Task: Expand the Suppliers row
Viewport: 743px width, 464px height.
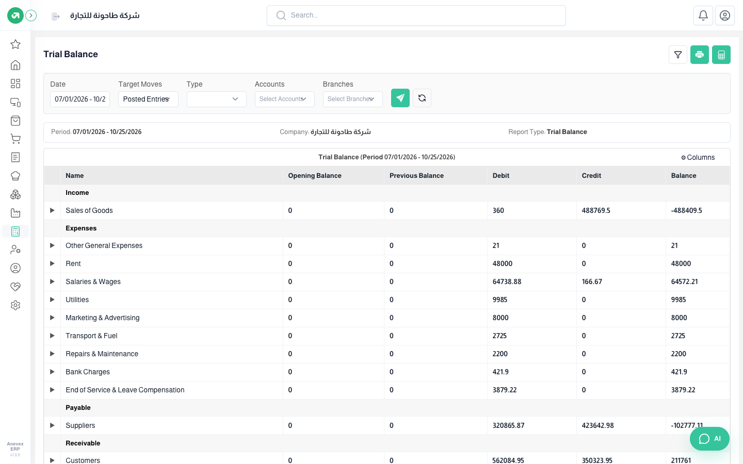Action: pos(52,425)
